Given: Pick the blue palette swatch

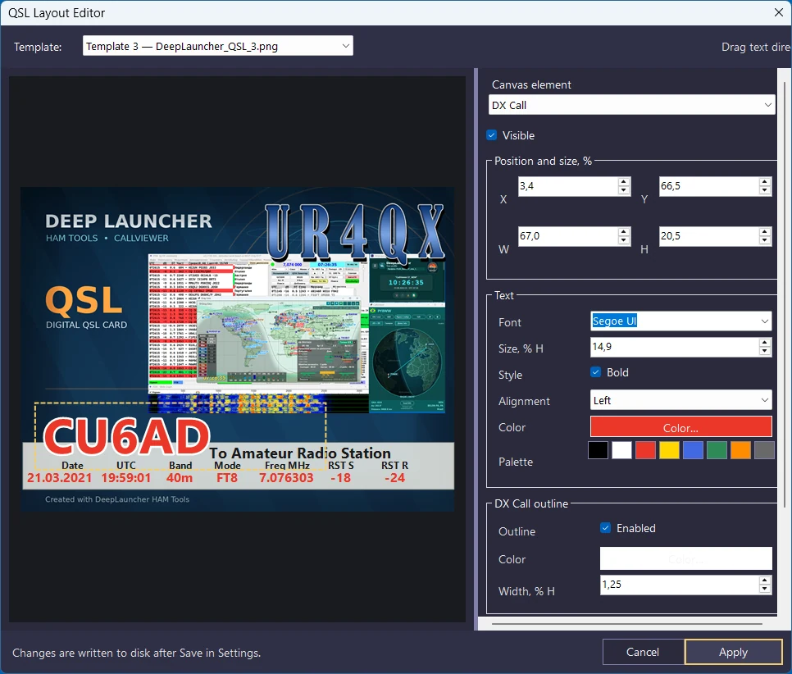Looking at the screenshot, I should 693,449.
